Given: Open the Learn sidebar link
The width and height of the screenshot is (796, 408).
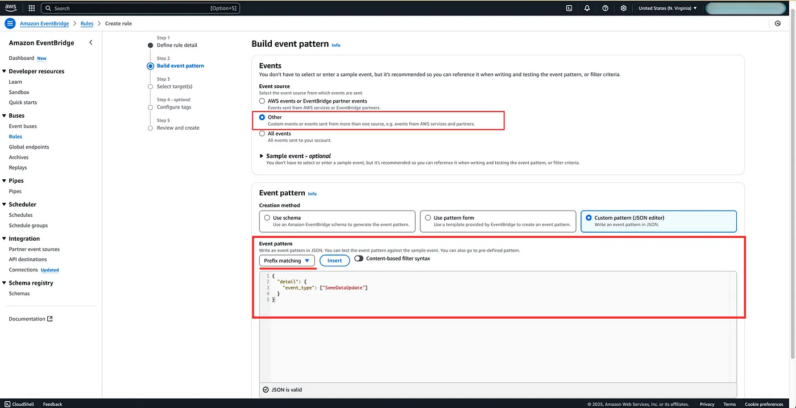Looking at the screenshot, I should click(15, 82).
